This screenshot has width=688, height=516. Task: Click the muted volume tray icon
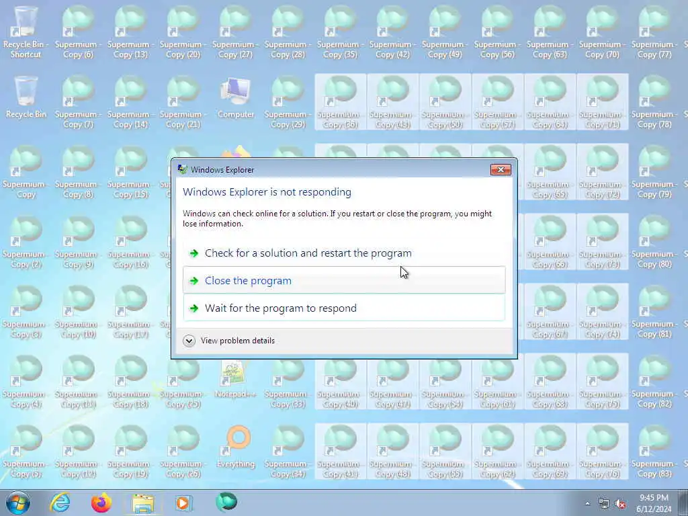click(x=620, y=504)
